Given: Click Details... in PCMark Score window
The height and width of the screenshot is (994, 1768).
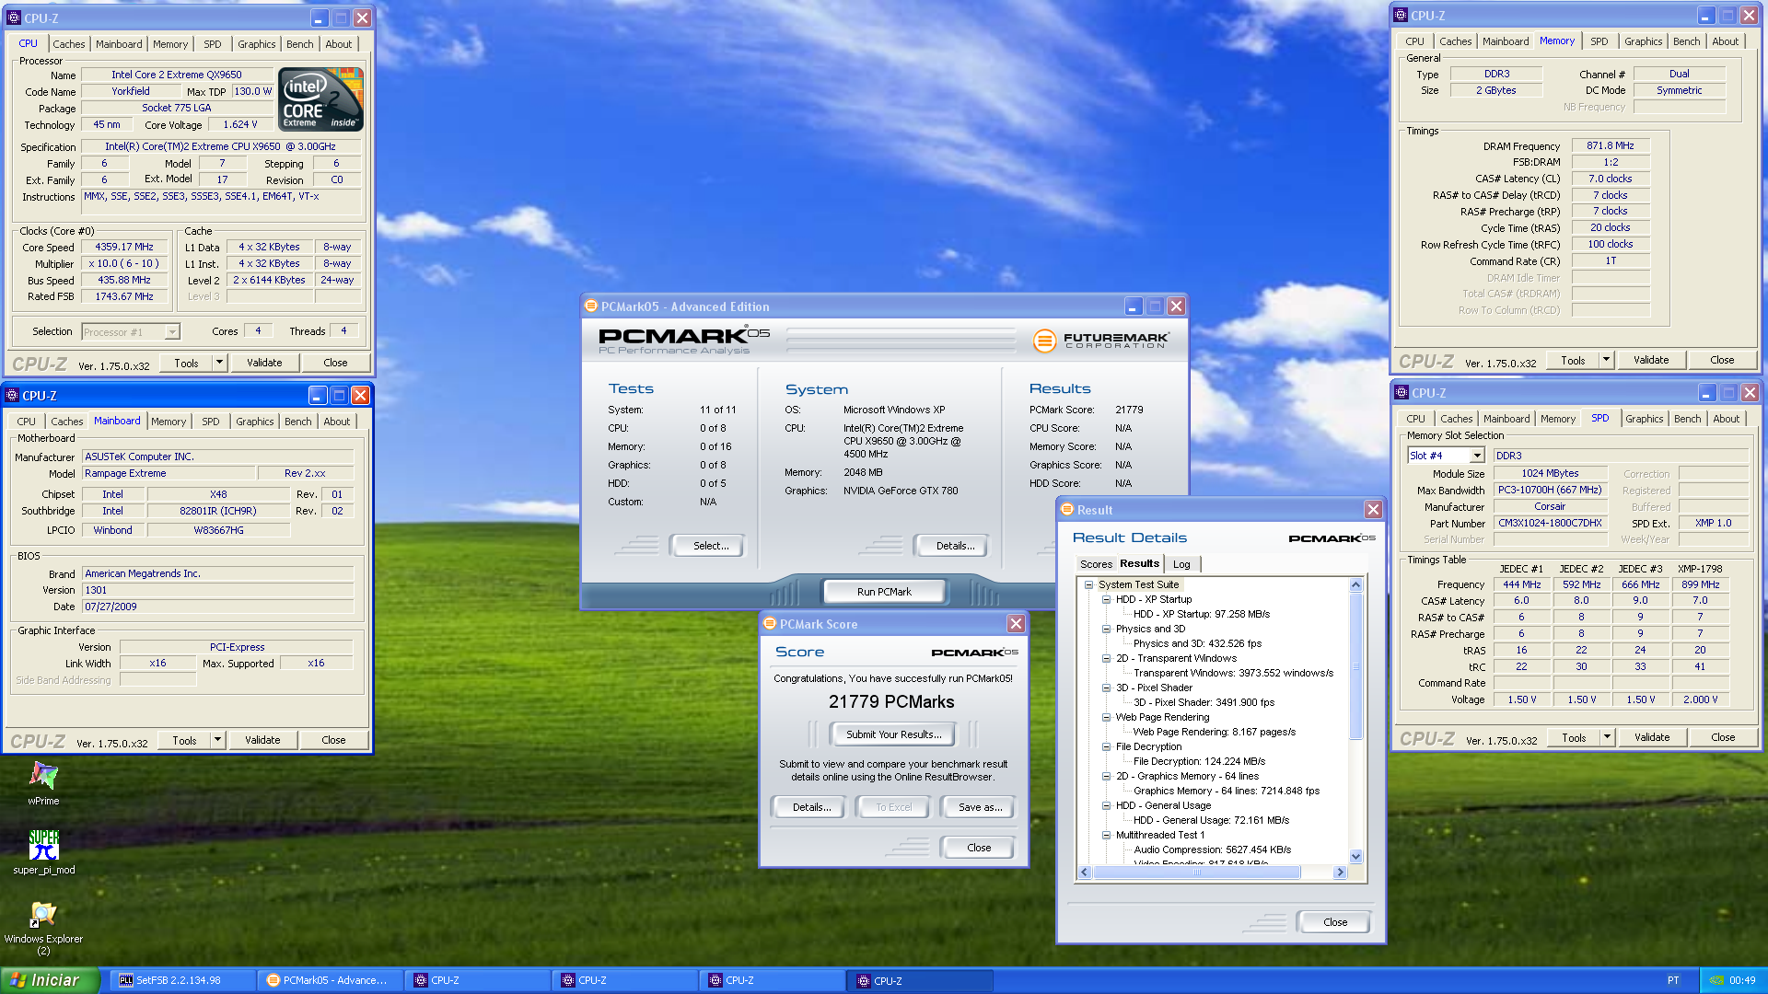Looking at the screenshot, I should click(x=811, y=807).
